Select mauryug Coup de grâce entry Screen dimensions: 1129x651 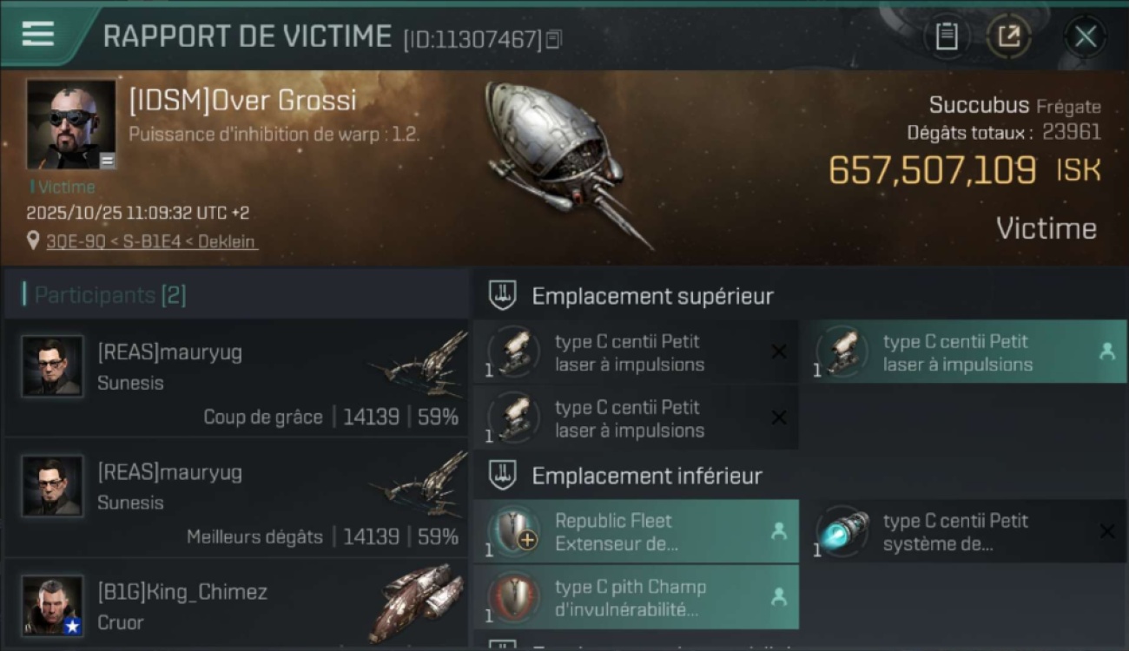coord(236,378)
